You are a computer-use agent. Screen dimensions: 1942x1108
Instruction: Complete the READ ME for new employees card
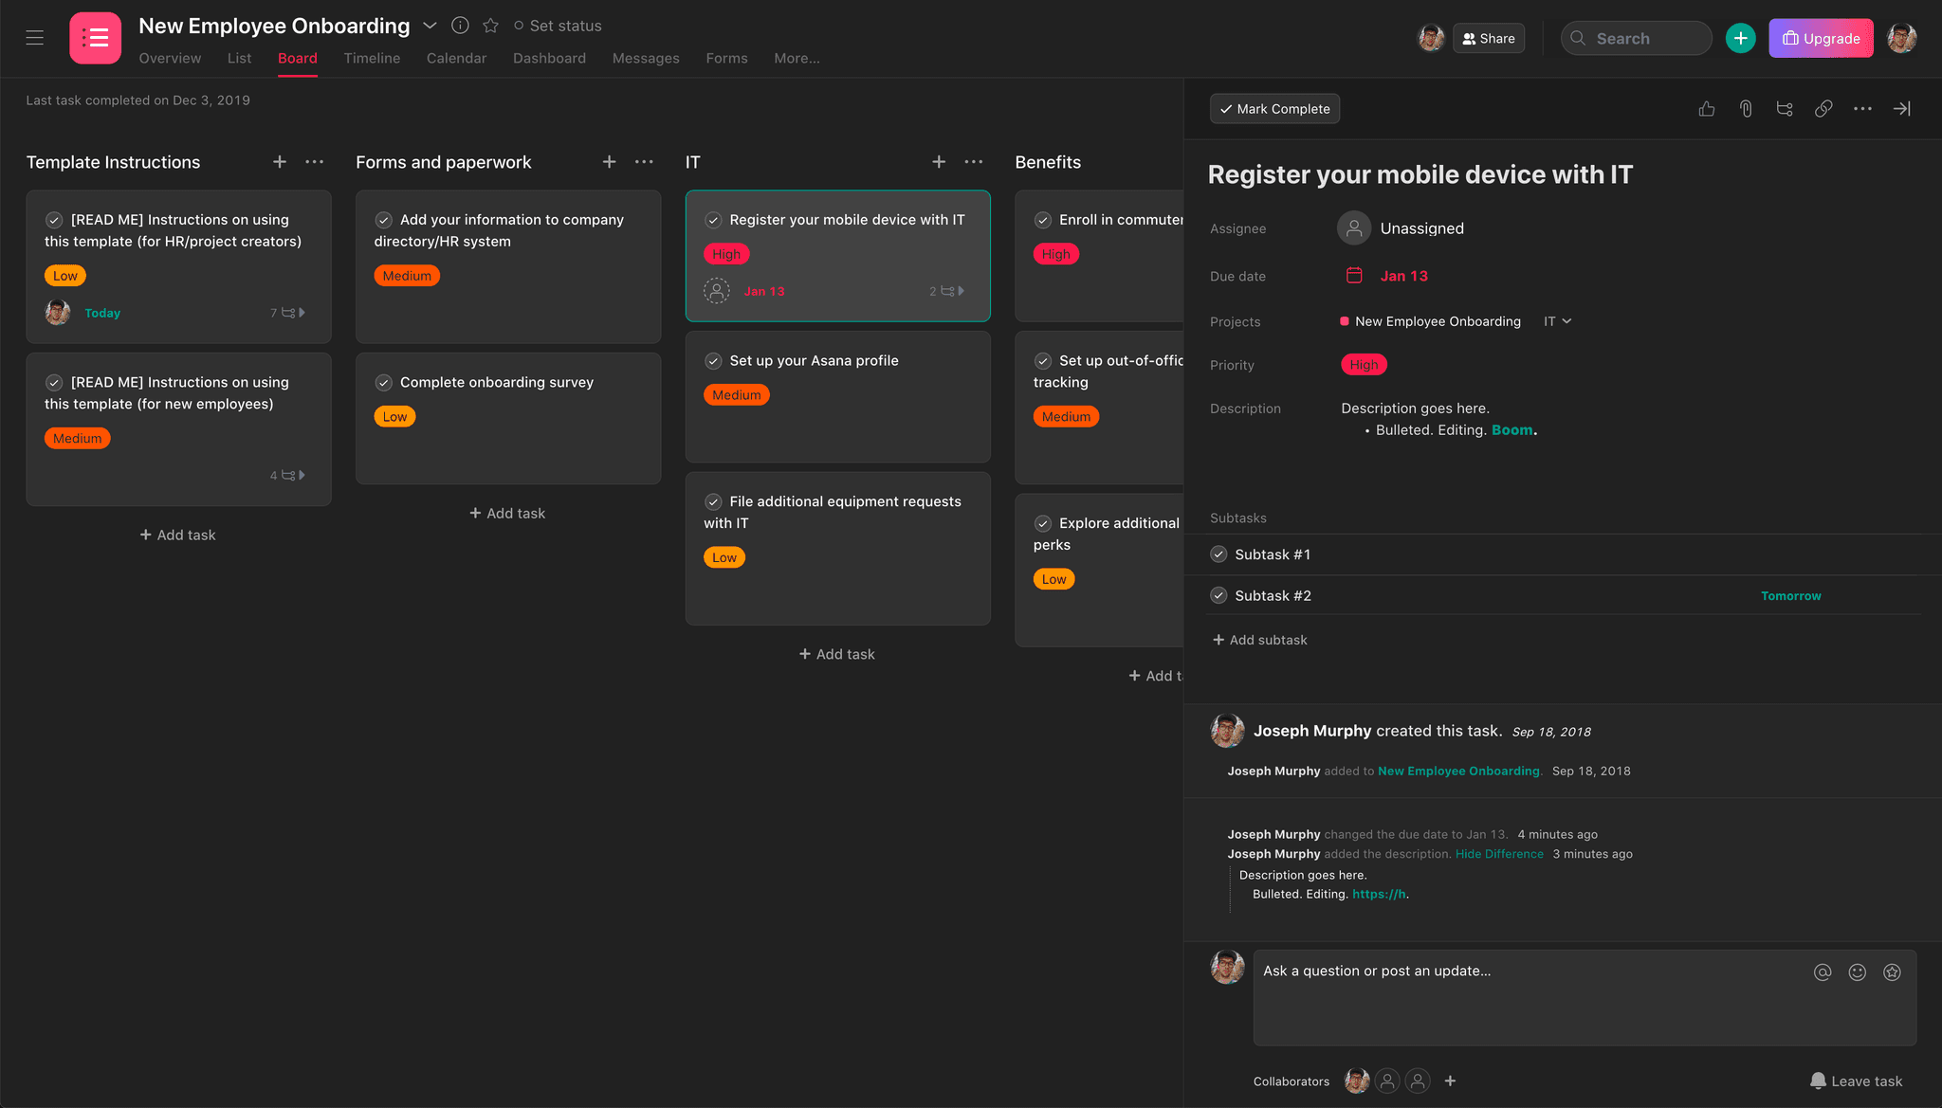(54, 383)
